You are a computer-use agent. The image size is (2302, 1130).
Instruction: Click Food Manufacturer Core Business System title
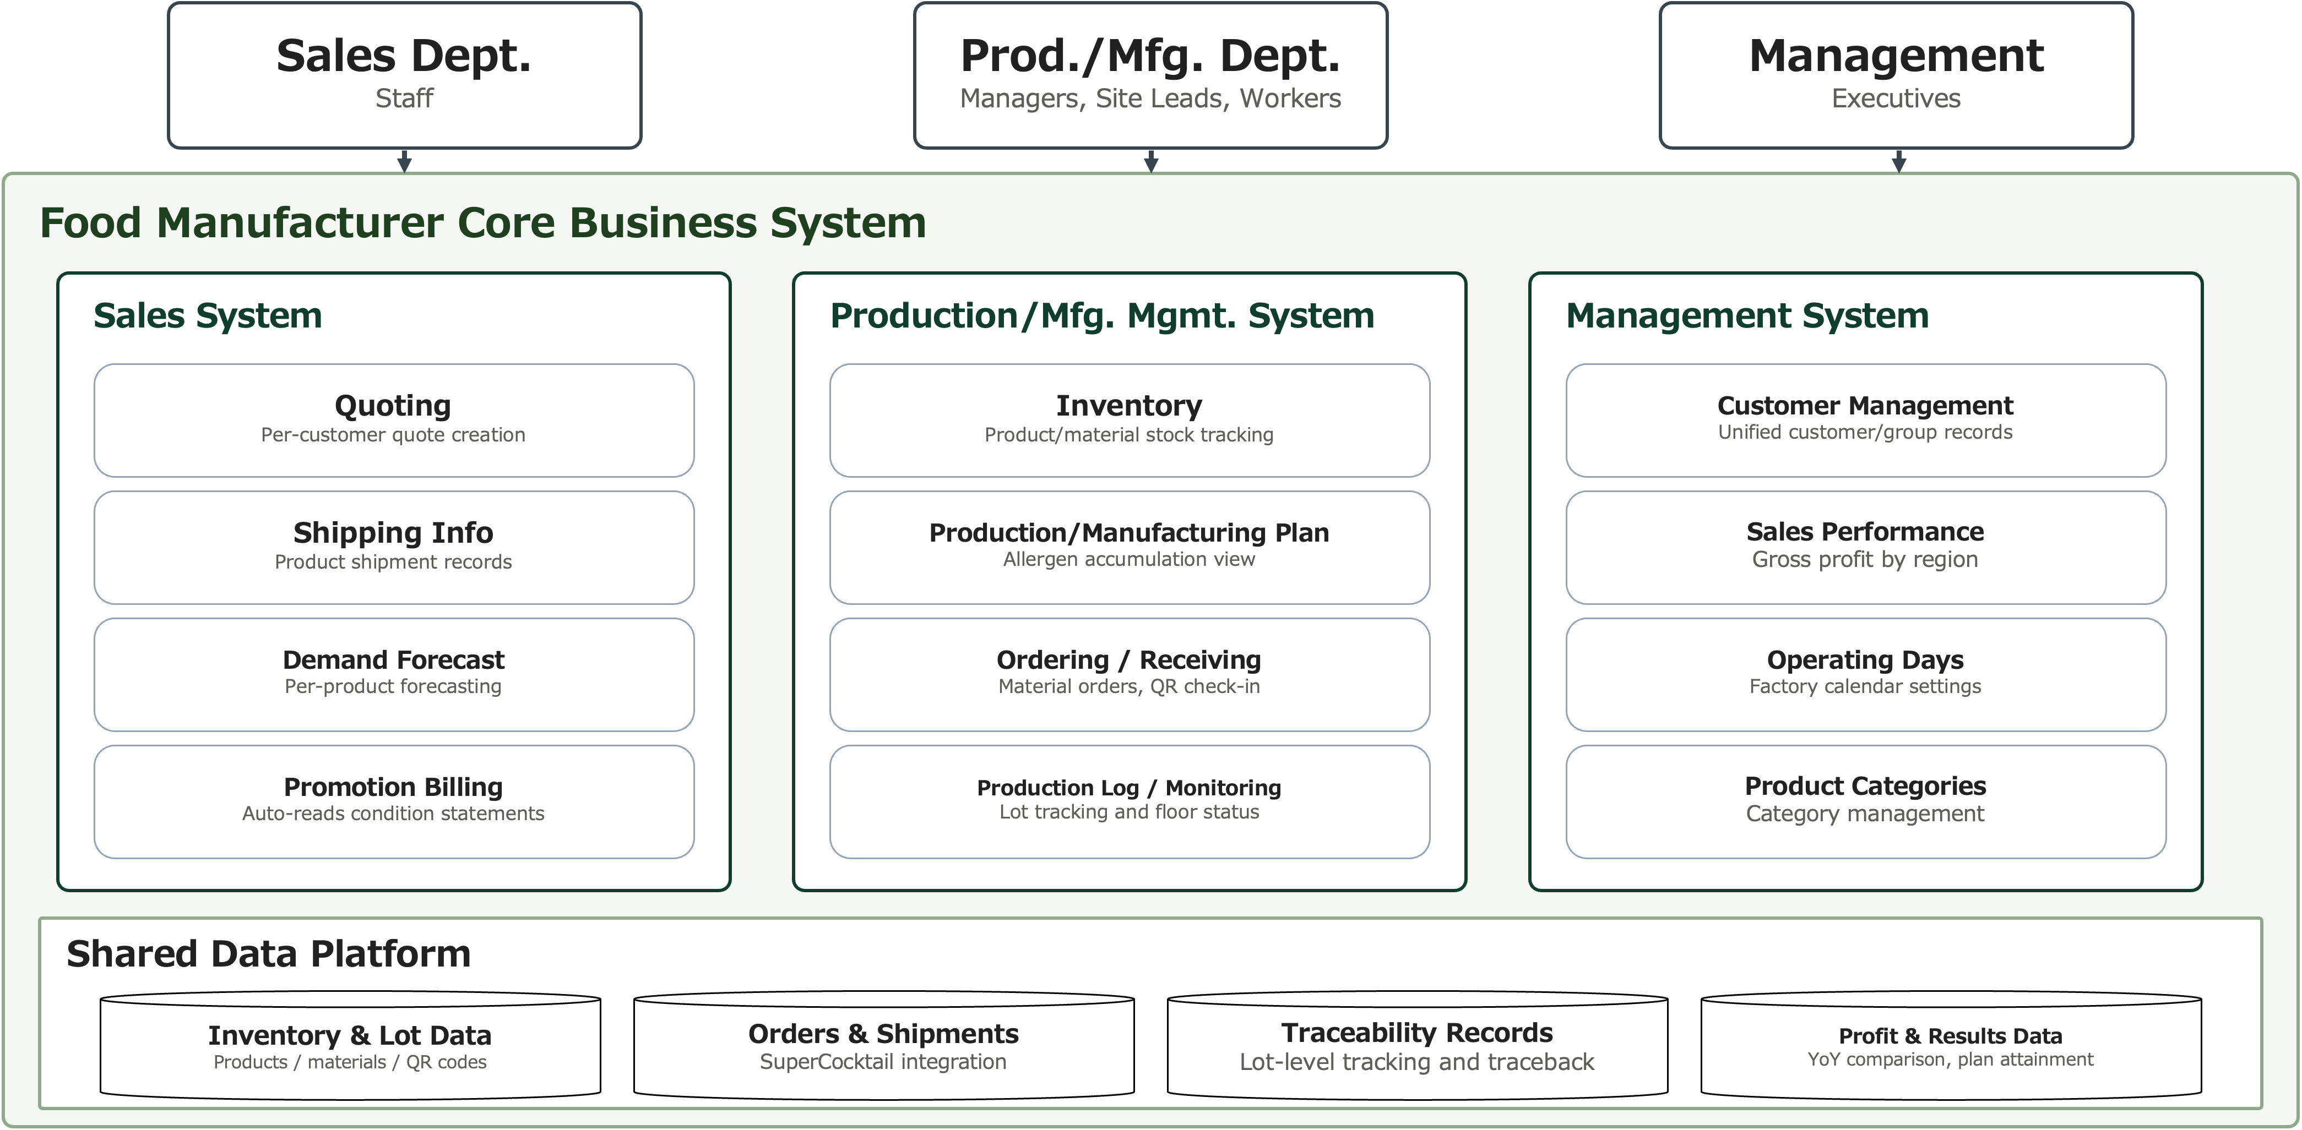point(482,222)
